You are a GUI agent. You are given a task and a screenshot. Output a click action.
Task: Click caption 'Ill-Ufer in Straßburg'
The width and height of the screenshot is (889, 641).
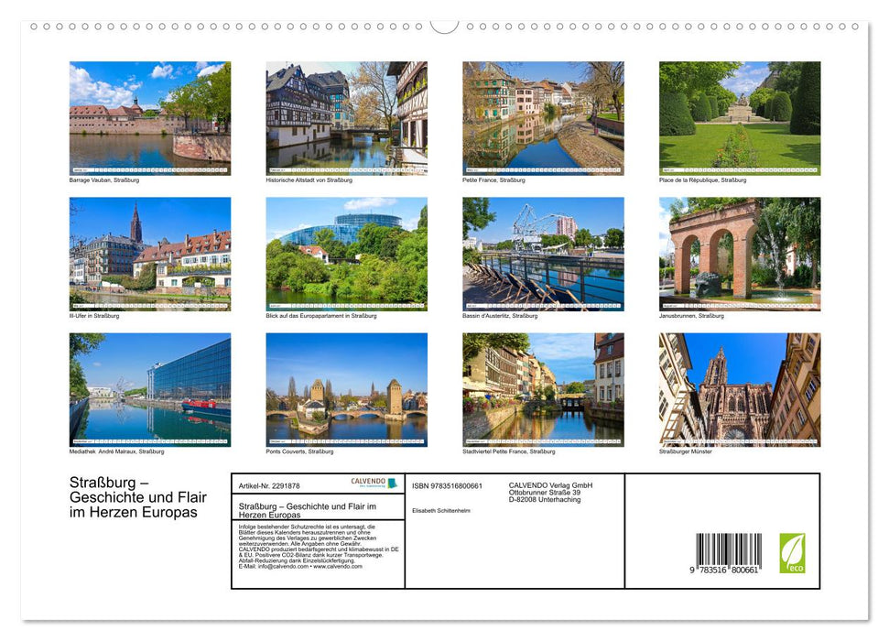tap(94, 316)
